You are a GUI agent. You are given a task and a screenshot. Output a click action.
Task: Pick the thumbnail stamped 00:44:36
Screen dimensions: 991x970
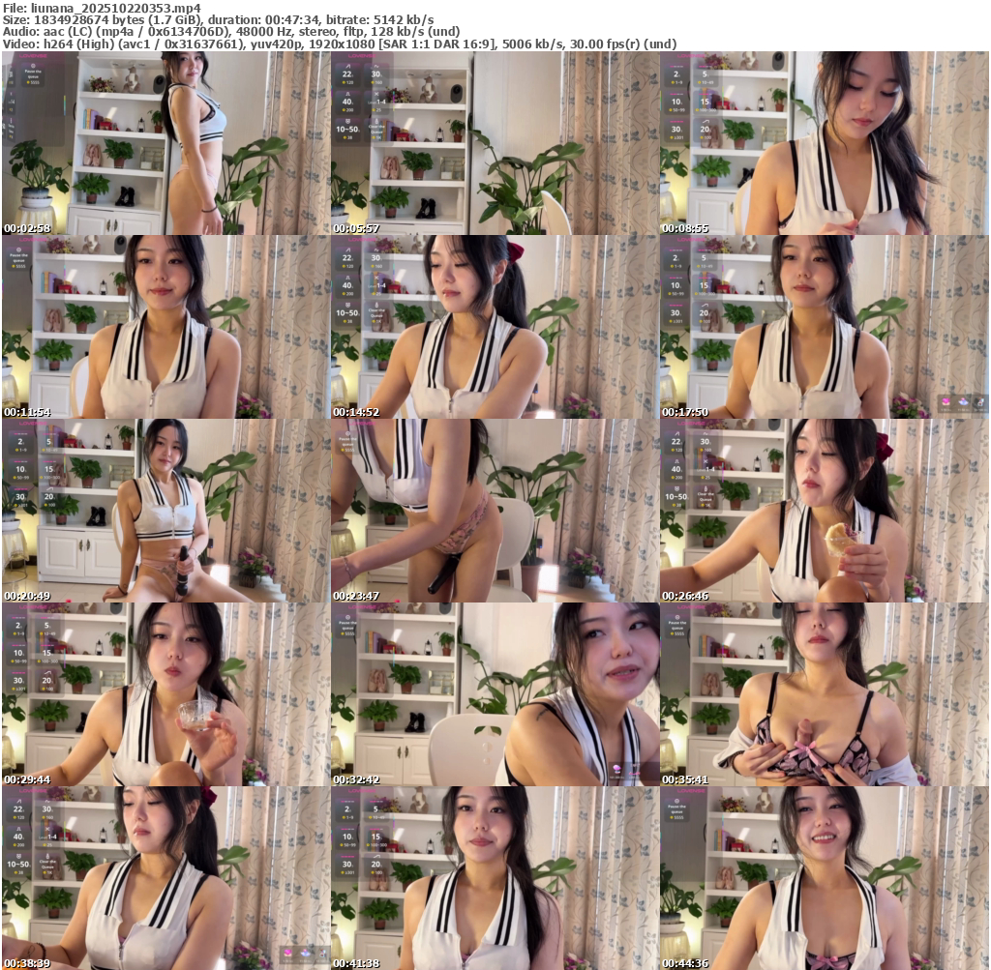pos(825,878)
